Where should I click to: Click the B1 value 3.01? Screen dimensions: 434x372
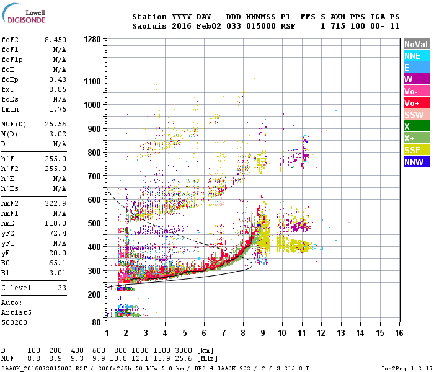(58, 273)
